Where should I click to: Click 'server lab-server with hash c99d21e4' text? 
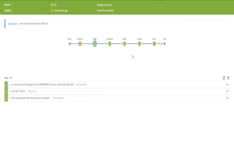coord(33,24)
